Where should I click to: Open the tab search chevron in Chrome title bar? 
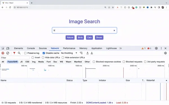point(166,3)
